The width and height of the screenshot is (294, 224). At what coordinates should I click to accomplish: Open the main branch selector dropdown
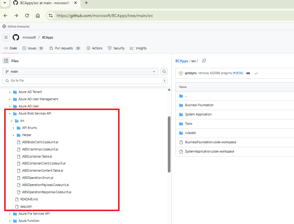point(81,71)
